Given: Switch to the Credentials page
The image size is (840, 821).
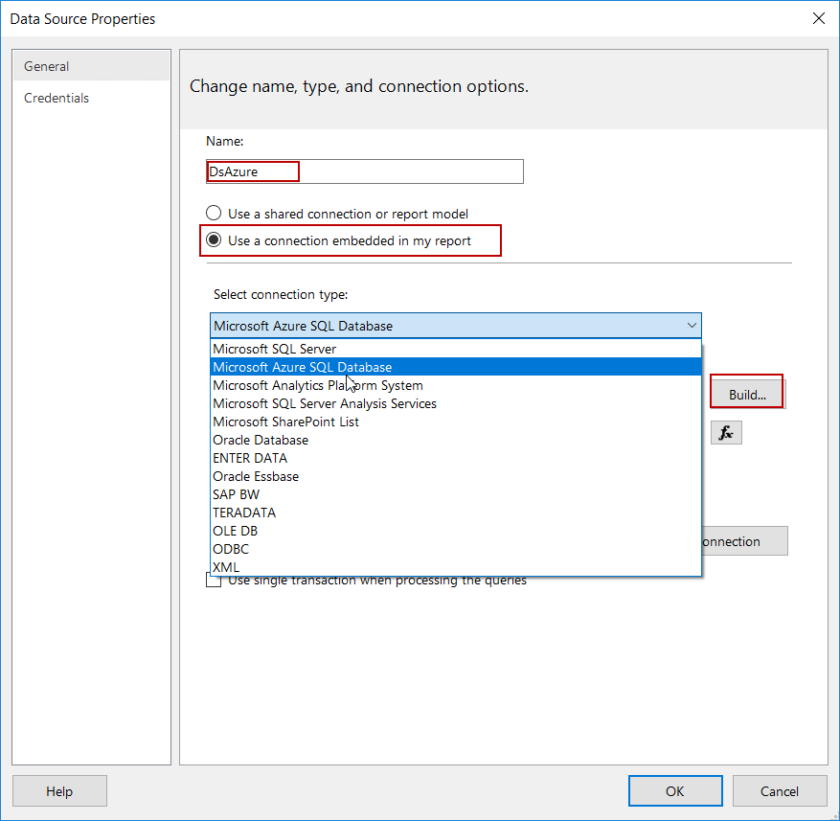Looking at the screenshot, I should [57, 98].
